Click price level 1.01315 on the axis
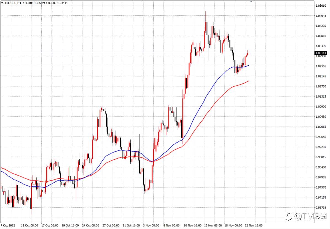Image resolution: width=330 pixels, height=229 pixels. 321,96
